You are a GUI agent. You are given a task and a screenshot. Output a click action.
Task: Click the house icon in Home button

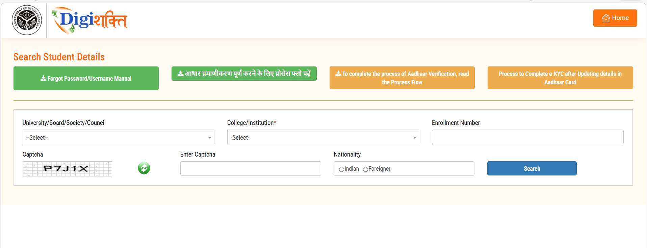pos(606,18)
